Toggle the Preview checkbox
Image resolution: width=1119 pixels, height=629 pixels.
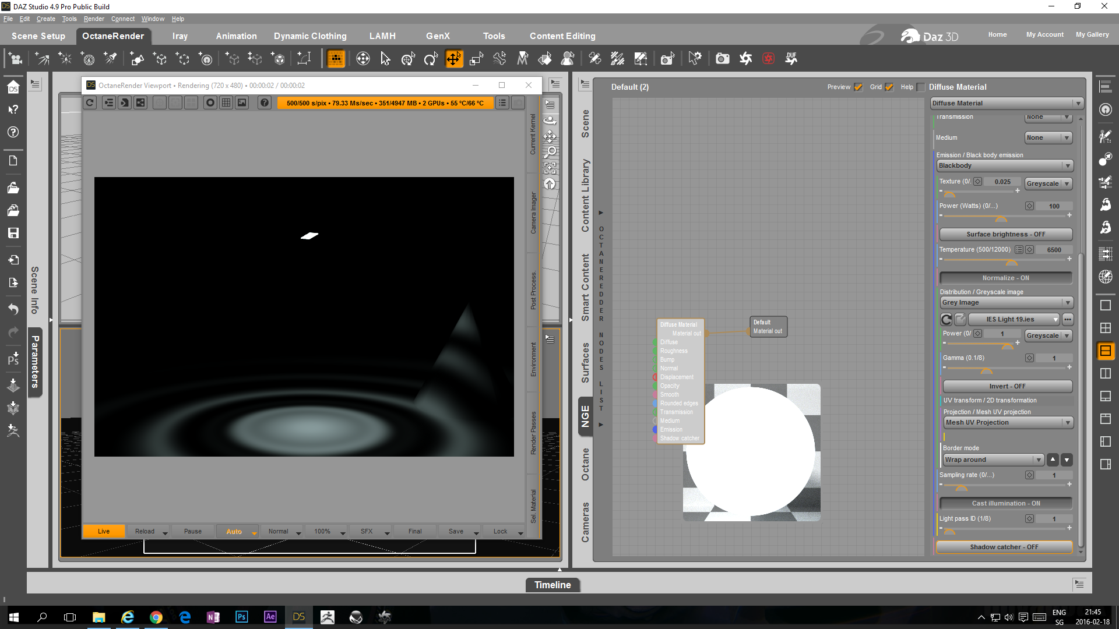pos(858,87)
